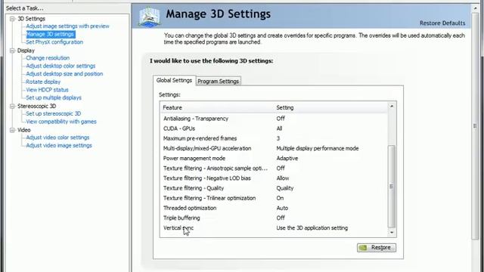Image resolution: width=484 pixels, height=272 pixels.
Task: Select Texture filtering - Anisotropic sample row
Action: coord(274,168)
